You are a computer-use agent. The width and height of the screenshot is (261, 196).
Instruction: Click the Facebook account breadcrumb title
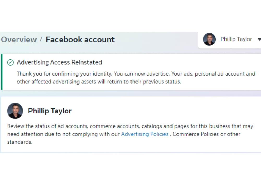coord(80,40)
